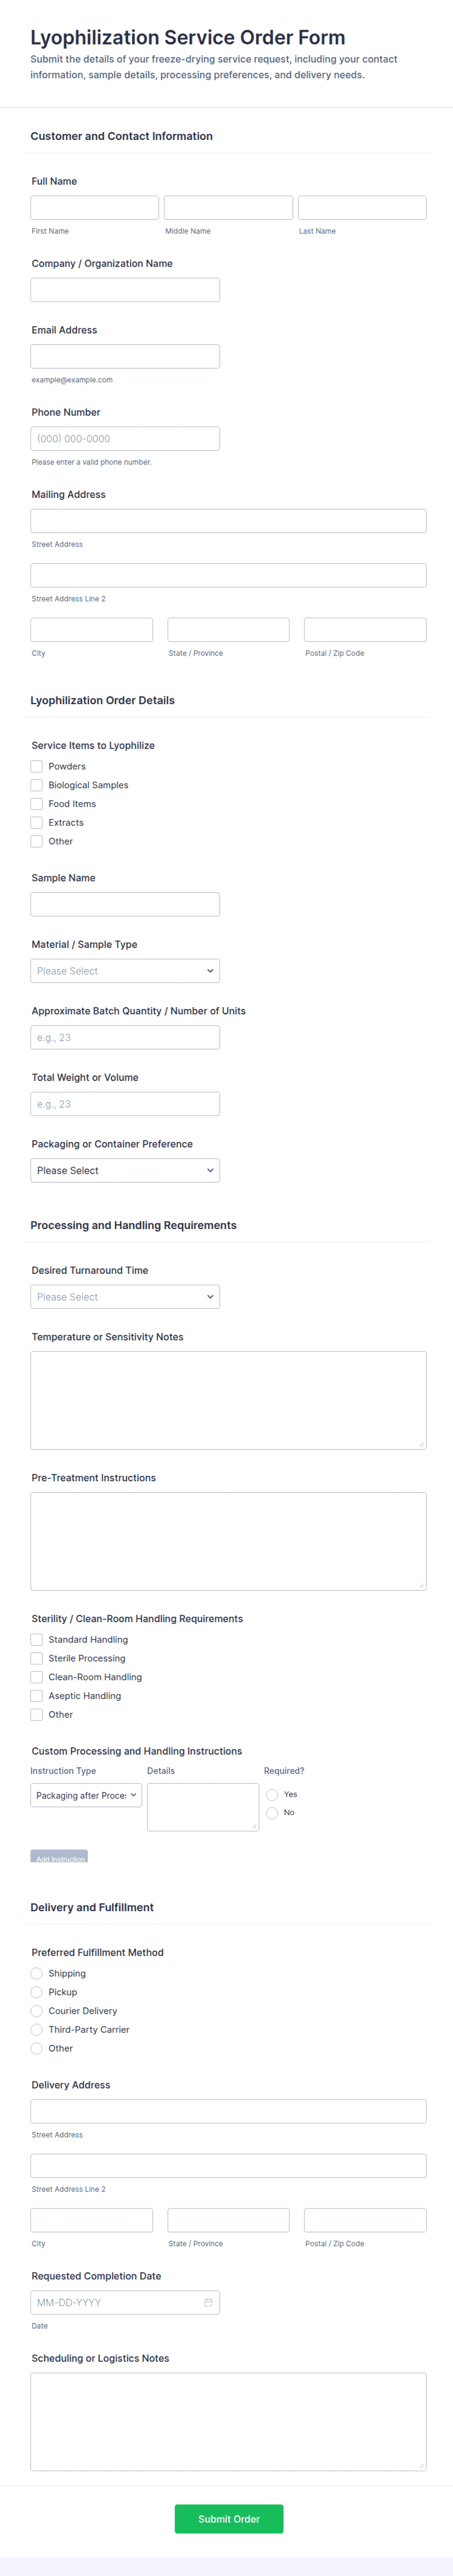Open Material / Sample Type dropdown

coord(125,971)
